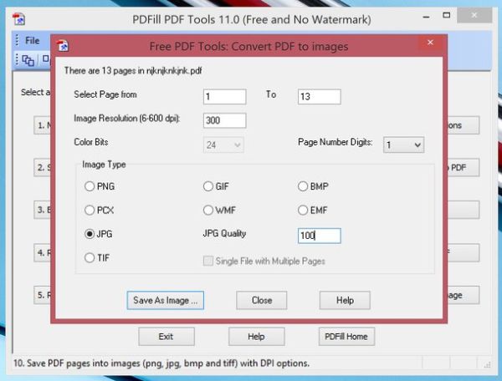Click Help button in PDFill main window
This screenshot has width=502, height=381.
point(257,336)
